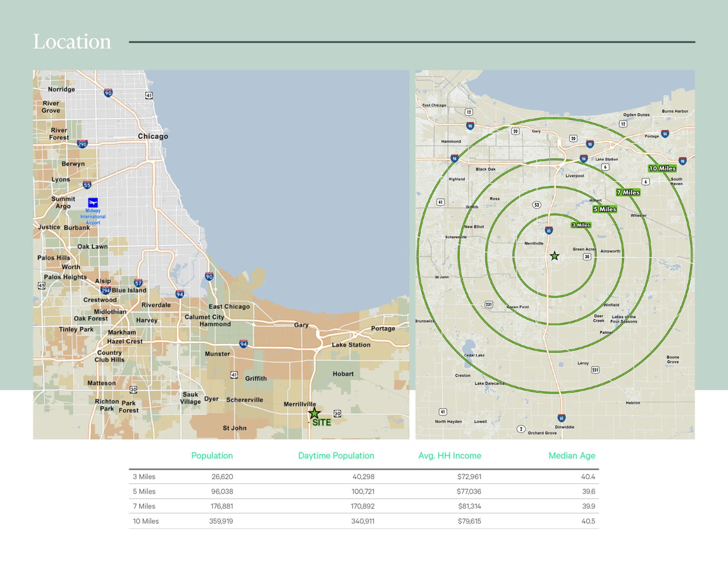The height and width of the screenshot is (562, 728).
Task: Click the Interstate 55 shield near Lyons
Action: [x=87, y=185]
